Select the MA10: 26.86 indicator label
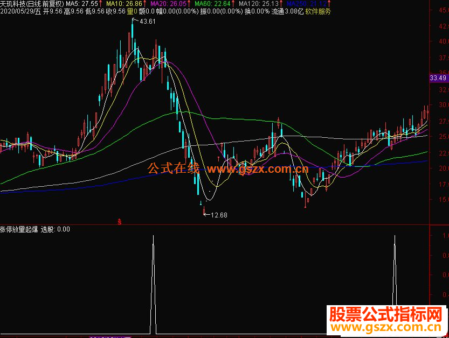 coord(125,4)
